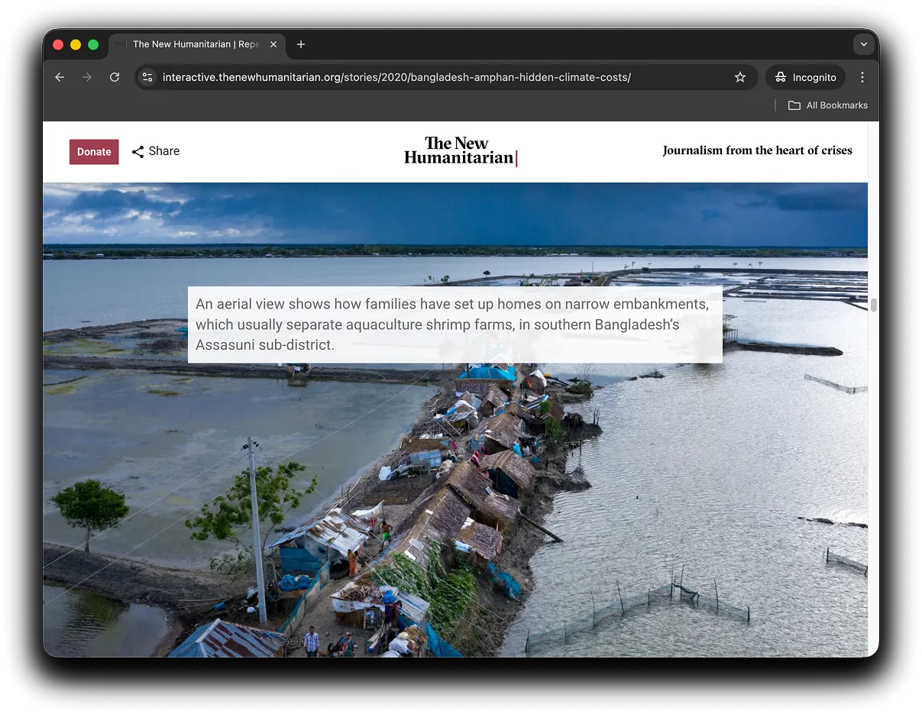The width and height of the screenshot is (922, 714).
Task: Close The New Humanitarian tab
Action: (273, 44)
